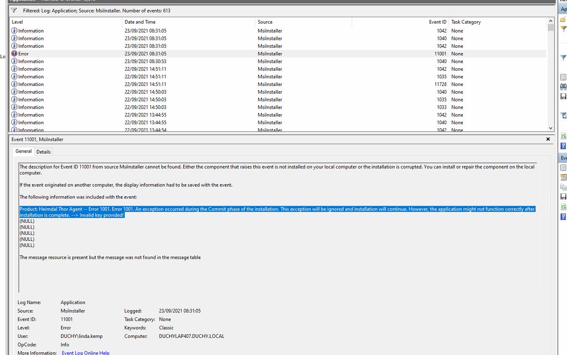Click 'The message resource is present' text line

[x=110, y=257]
